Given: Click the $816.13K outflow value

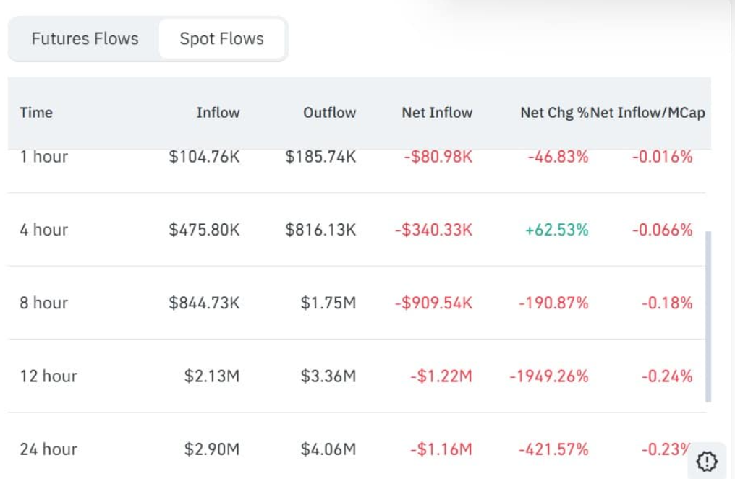Looking at the screenshot, I should click(x=320, y=230).
